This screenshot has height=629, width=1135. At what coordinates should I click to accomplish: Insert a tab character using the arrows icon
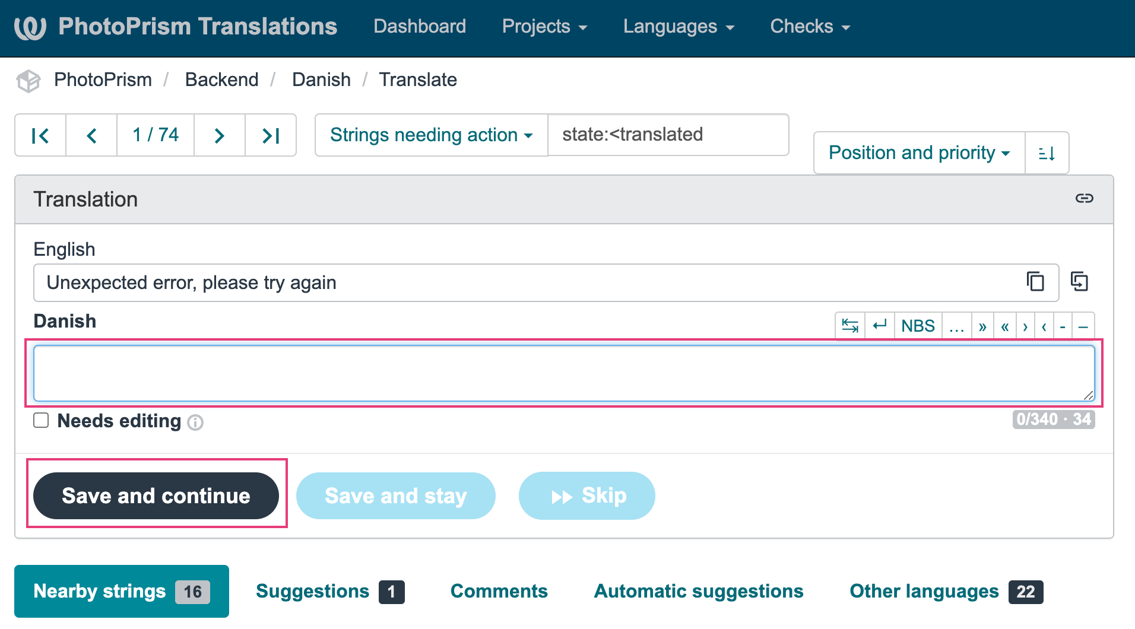(x=849, y=325)
